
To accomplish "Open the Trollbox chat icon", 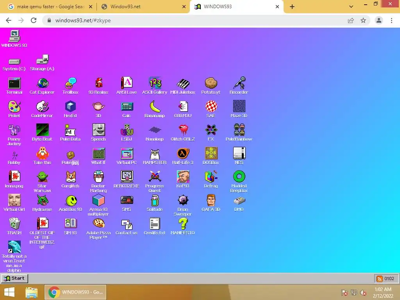I will (x=70, y=86).
